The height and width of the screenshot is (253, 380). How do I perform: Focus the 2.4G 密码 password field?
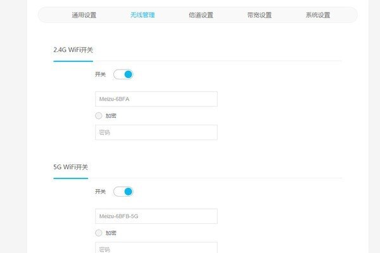[x=156, y=132]
